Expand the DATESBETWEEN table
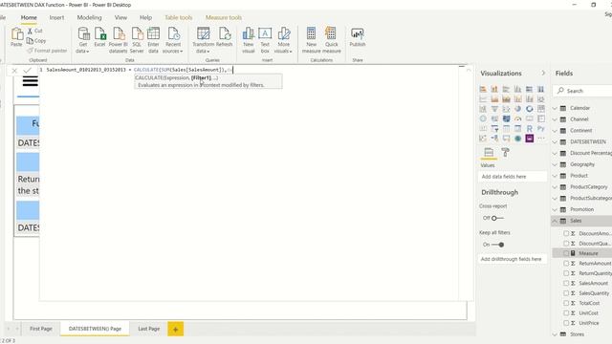This screenshot has width=612, height=344. click(555, 142)
